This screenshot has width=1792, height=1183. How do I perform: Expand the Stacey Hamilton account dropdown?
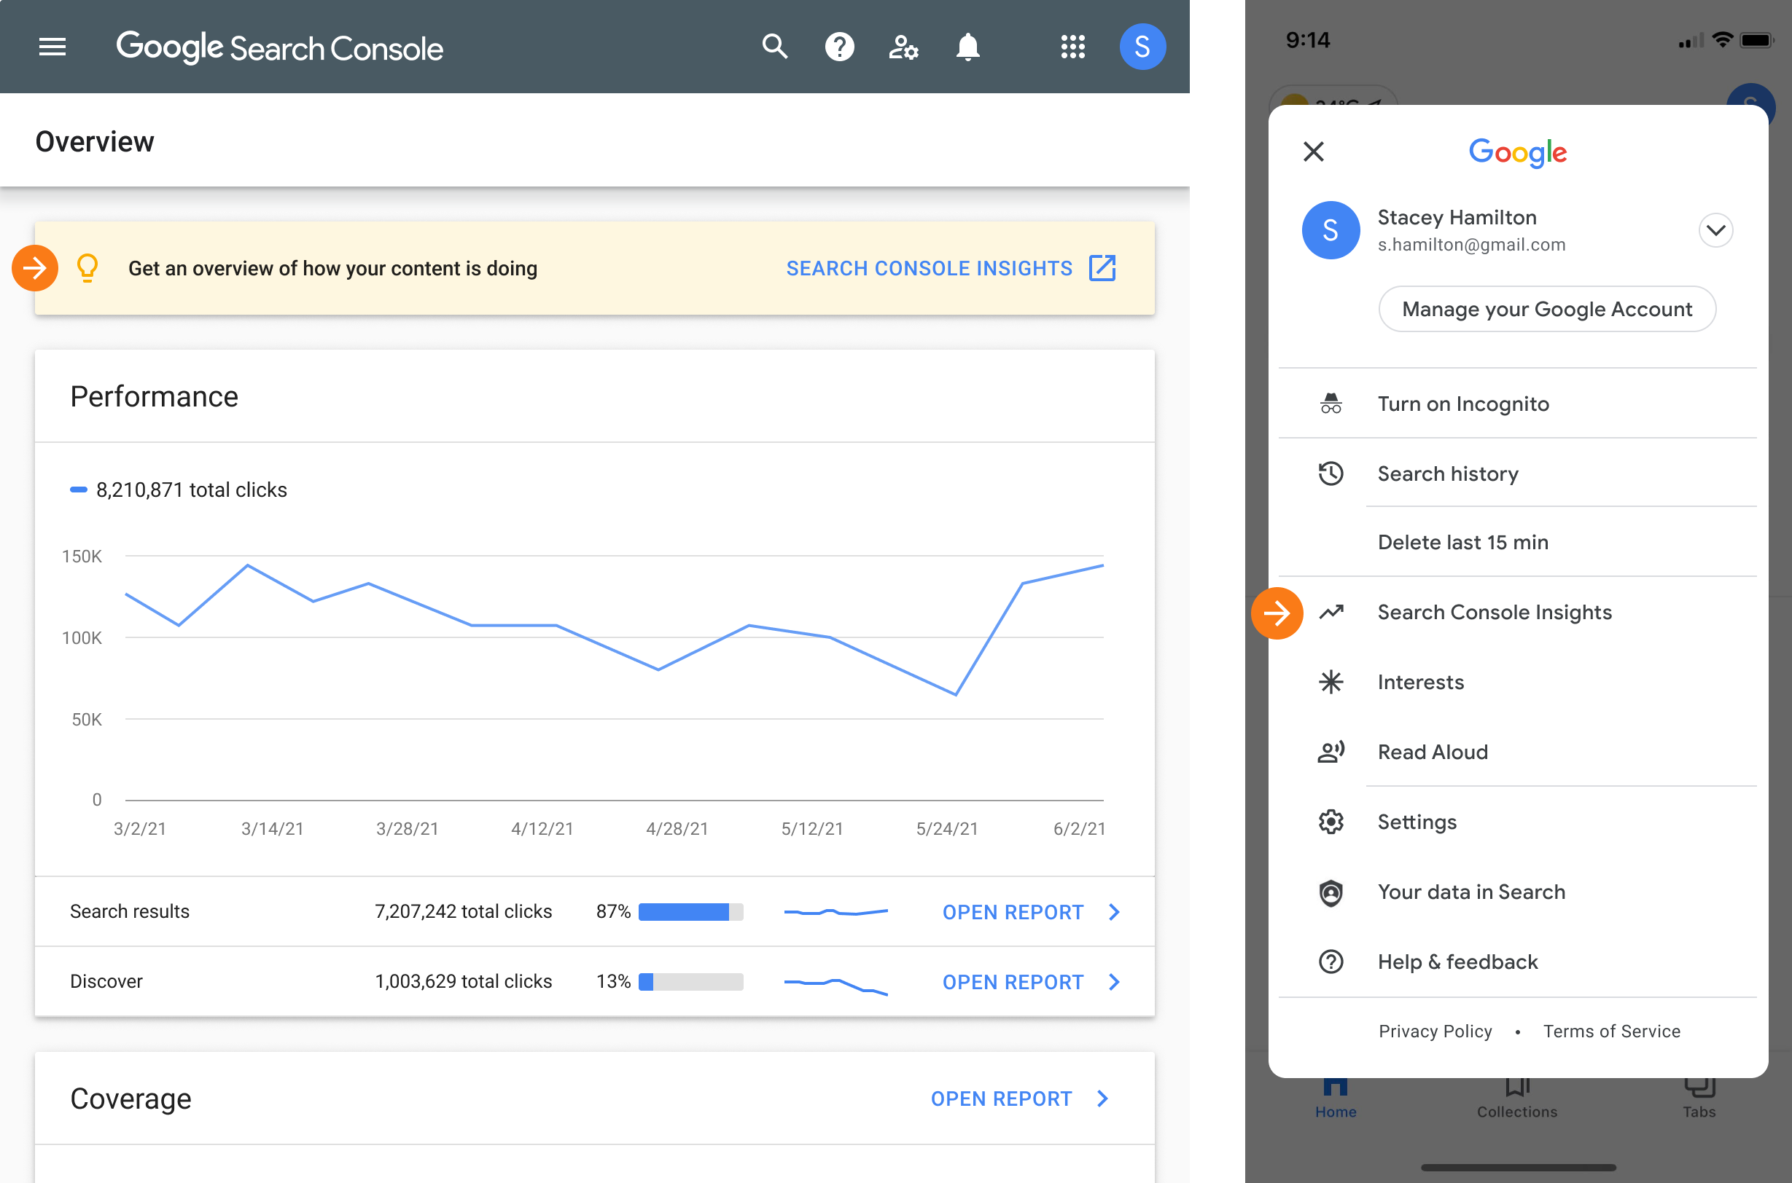coord(1714,229)
